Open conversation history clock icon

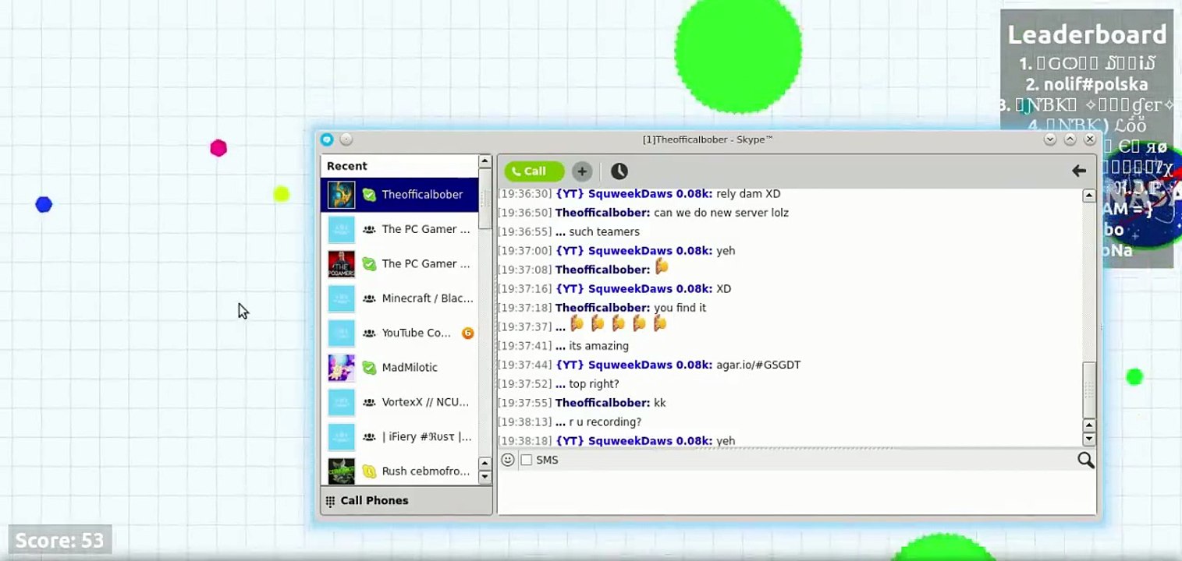619,171
